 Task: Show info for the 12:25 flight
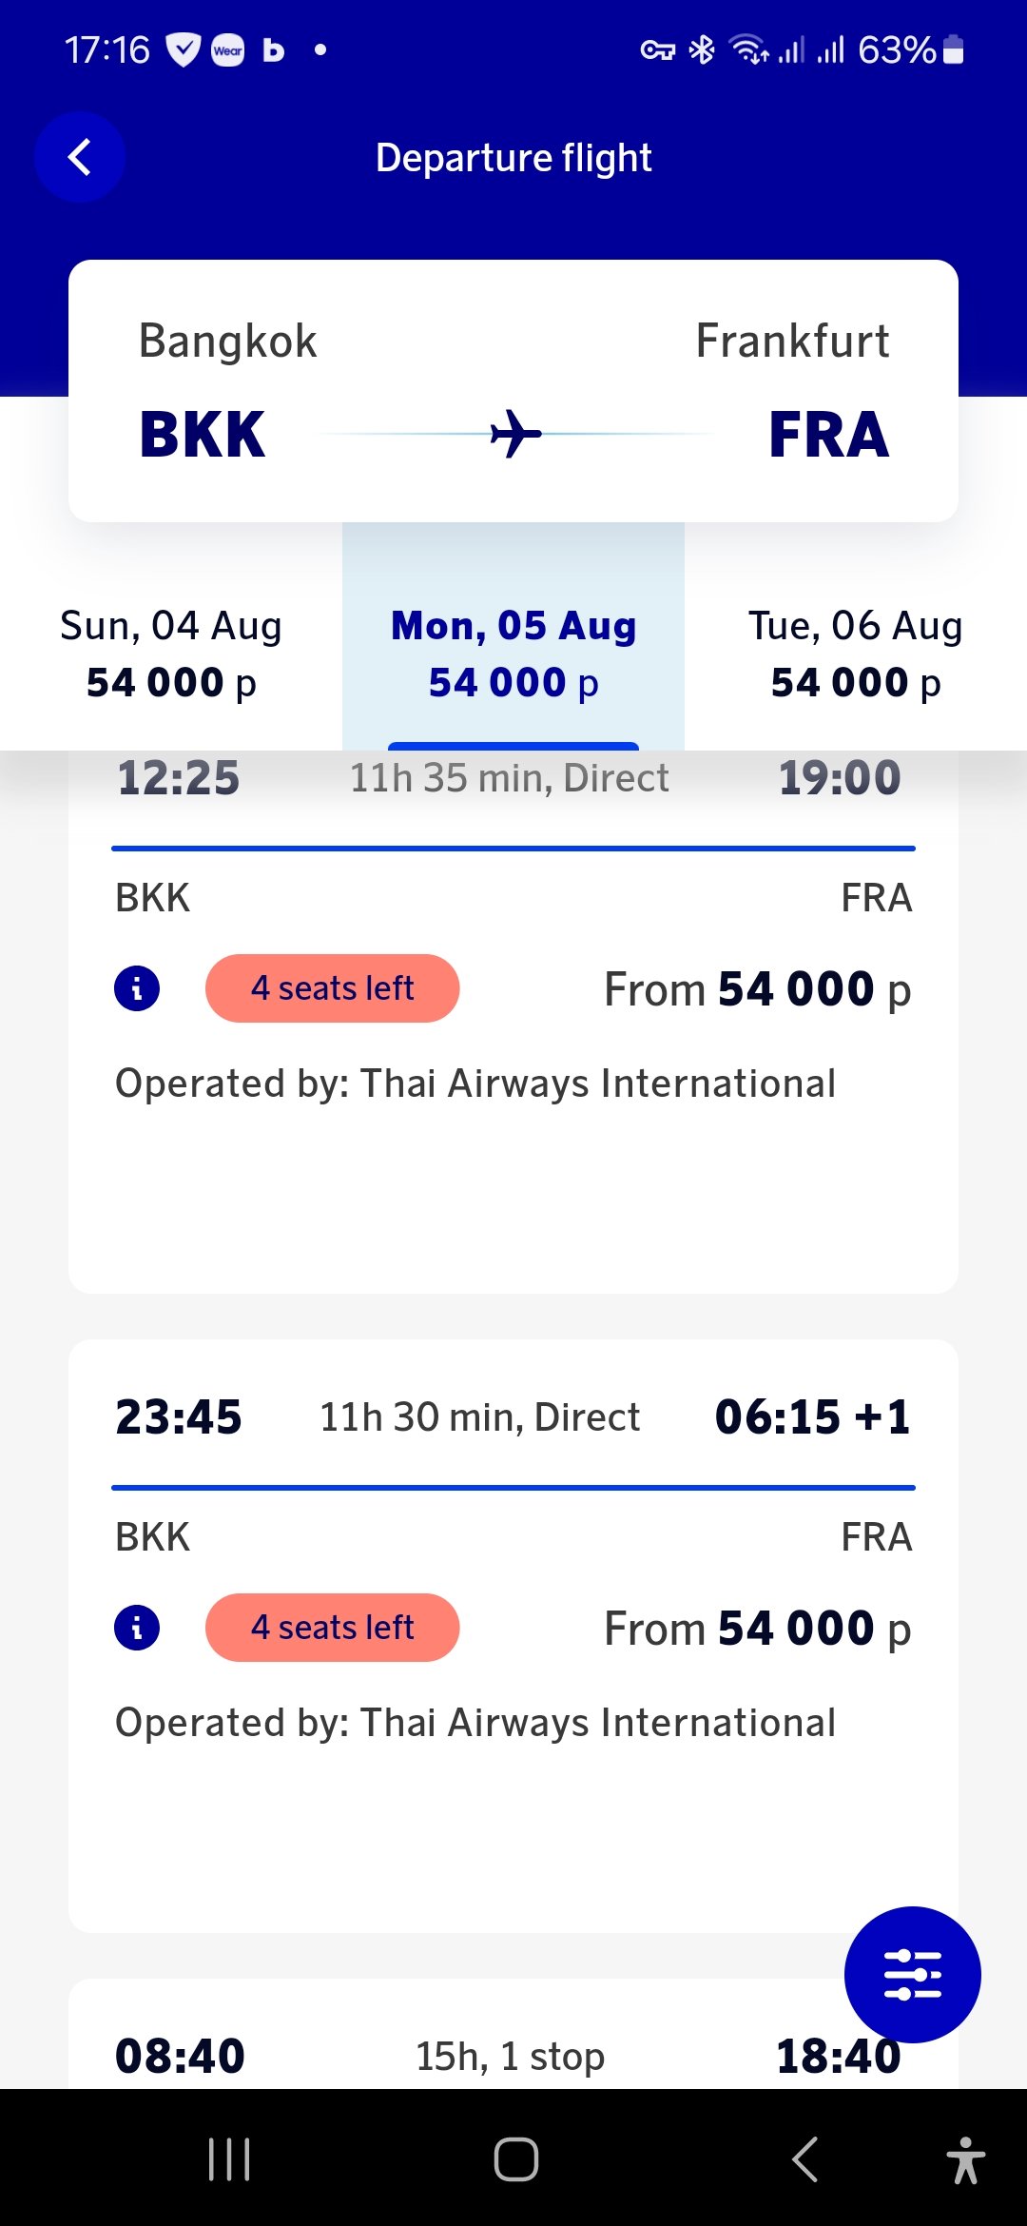(x=137, y=988)
